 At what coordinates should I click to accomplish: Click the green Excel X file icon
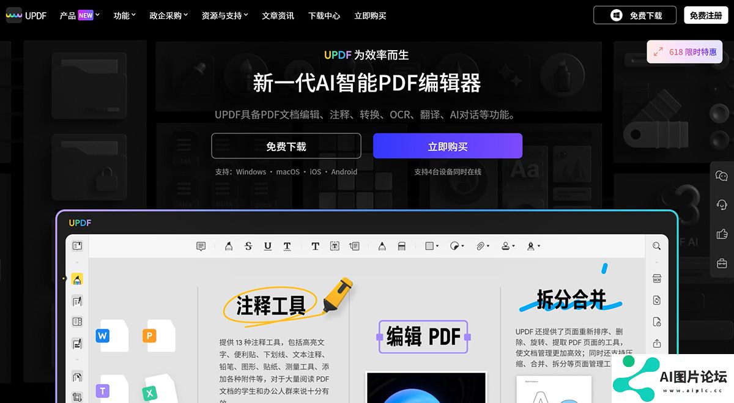150,394
